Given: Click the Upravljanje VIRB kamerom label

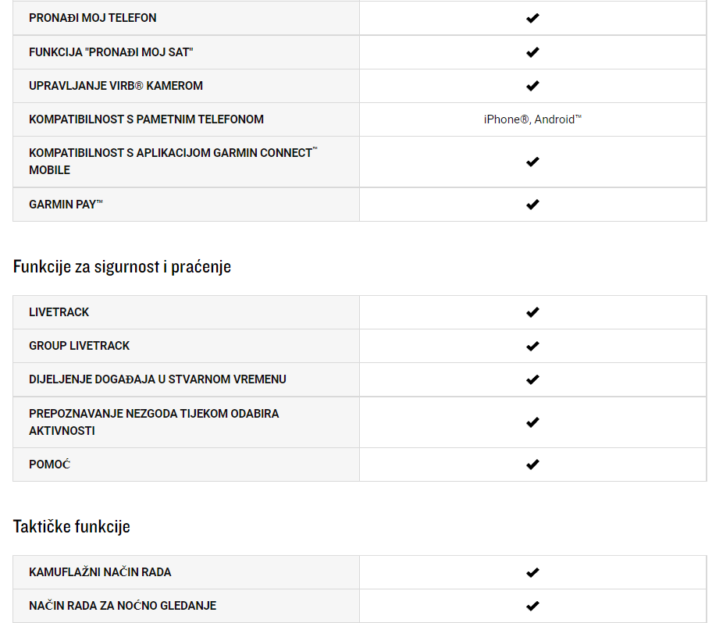Looking at the screenshot, I should click(x=116, y=86).
